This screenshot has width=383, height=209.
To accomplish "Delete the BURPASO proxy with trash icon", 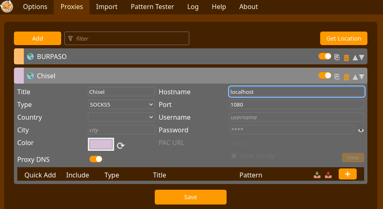I will [346, 57].
